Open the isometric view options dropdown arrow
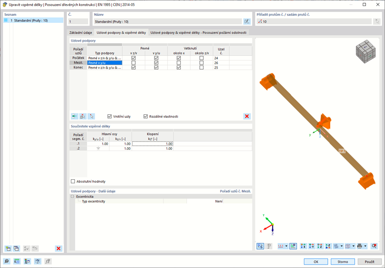This screenshot has height=268, width=385. [x=341, y=246]
